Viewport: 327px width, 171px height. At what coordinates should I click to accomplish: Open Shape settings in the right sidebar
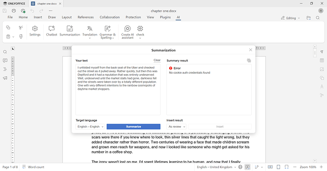click(322, 78)
